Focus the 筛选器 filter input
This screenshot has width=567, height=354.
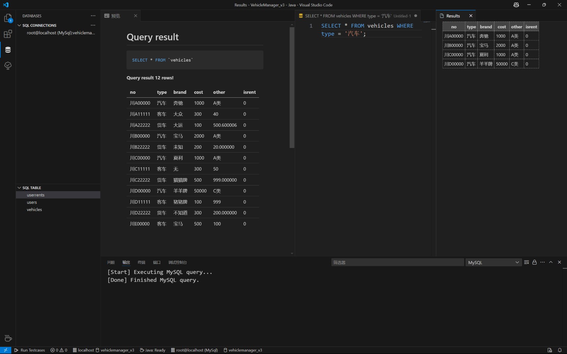click(397, 262)
